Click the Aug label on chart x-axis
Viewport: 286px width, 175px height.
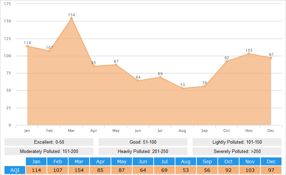coord(182,131)
